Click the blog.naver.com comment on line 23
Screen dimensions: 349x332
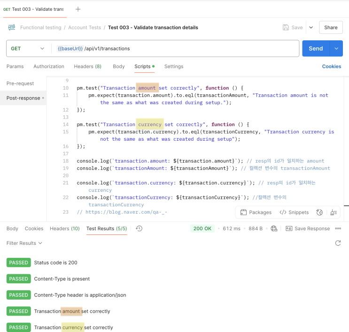[122, 212]
